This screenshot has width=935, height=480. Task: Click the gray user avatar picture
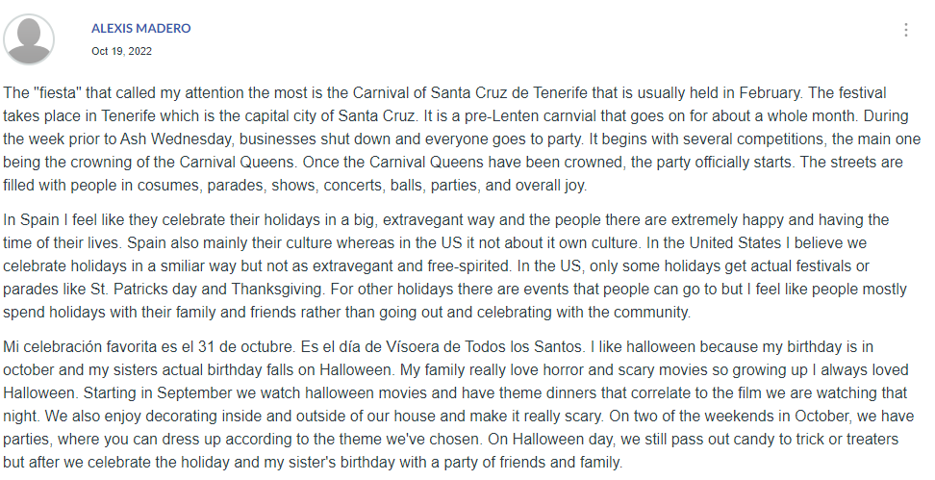[x=30, y=40]
